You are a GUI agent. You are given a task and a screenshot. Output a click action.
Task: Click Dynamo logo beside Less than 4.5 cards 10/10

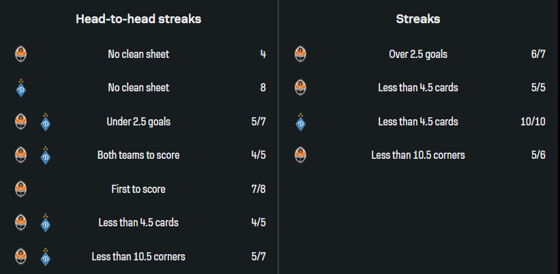pos(300,122)
